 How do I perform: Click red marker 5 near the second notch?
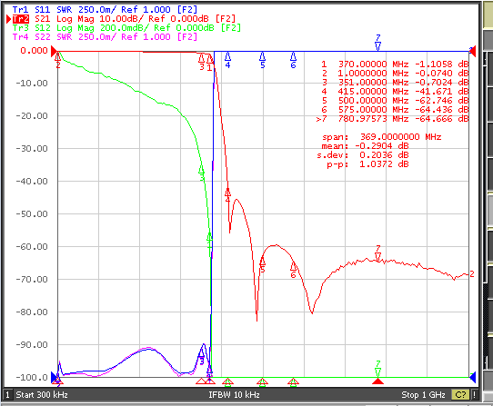tap(262, 264)
